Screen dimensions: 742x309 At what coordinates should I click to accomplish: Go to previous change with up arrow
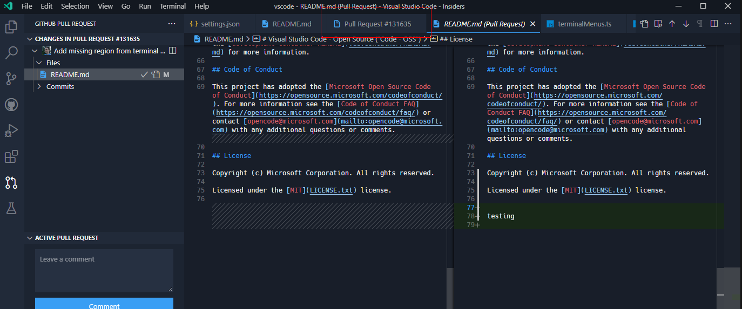(672, 24)
